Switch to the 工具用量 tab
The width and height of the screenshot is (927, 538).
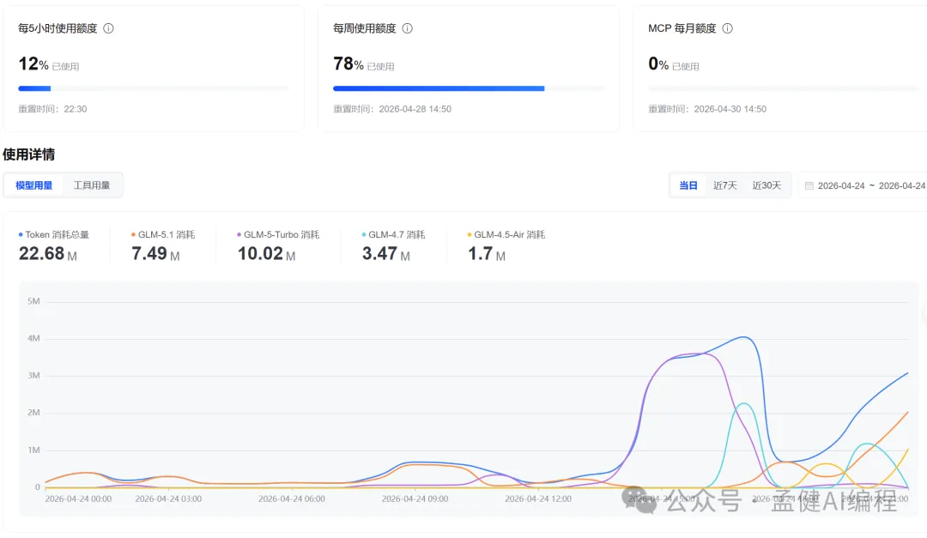92,185
